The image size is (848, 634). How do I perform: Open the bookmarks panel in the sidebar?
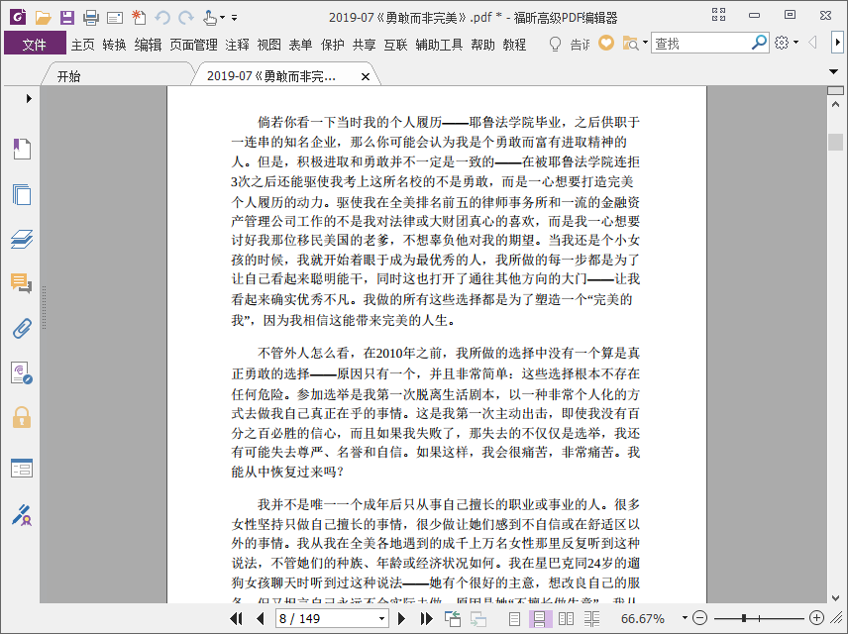pos(22,149)
